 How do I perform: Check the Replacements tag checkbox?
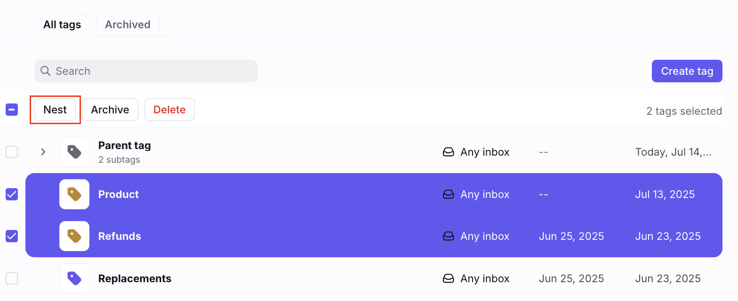pos(12,278)
